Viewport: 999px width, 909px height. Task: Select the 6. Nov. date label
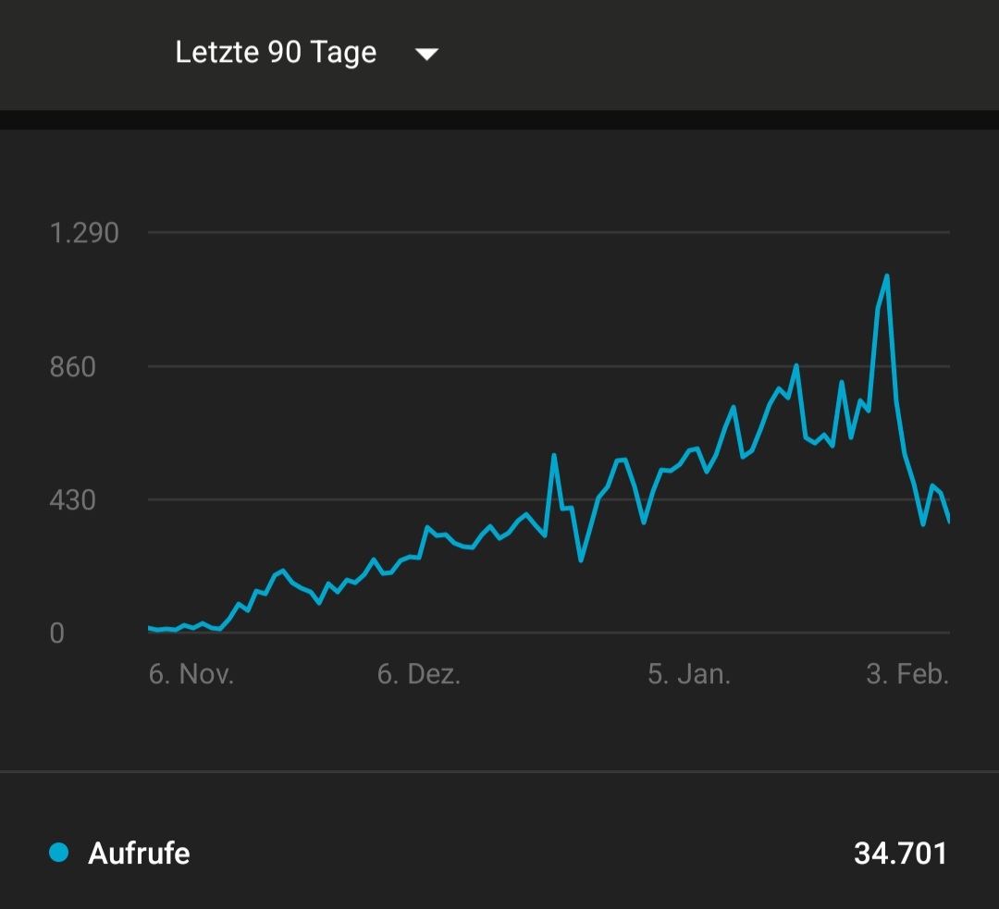pyautogui.click(x=191, y=674)
